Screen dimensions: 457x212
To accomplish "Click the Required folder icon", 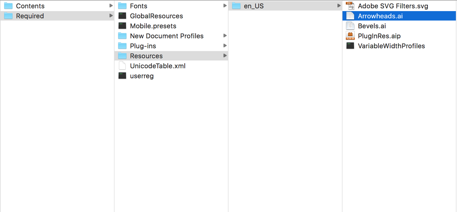I will (x=8, y=16).
